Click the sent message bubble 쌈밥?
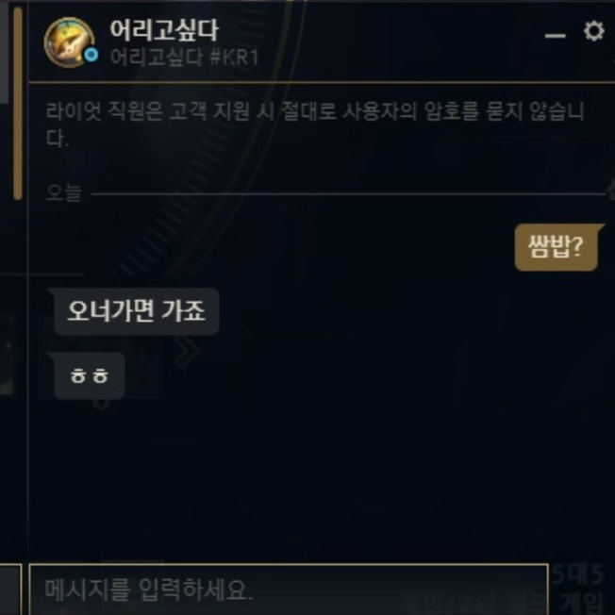This screenshot has width=615, height=615. [557, 247]
